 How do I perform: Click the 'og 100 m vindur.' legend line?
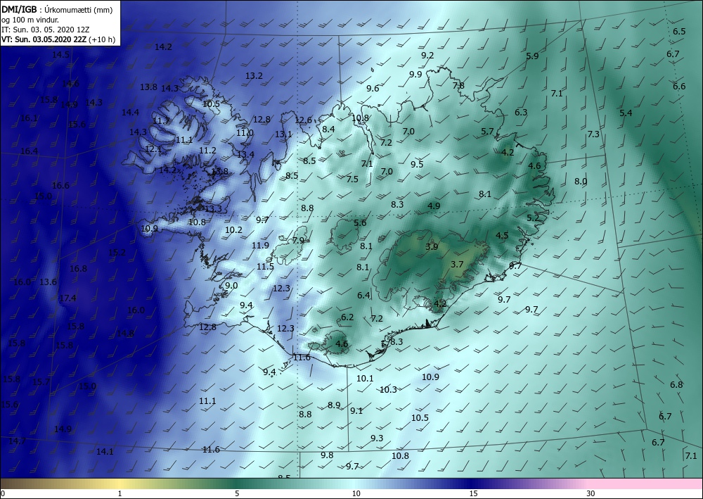(30, 20)
